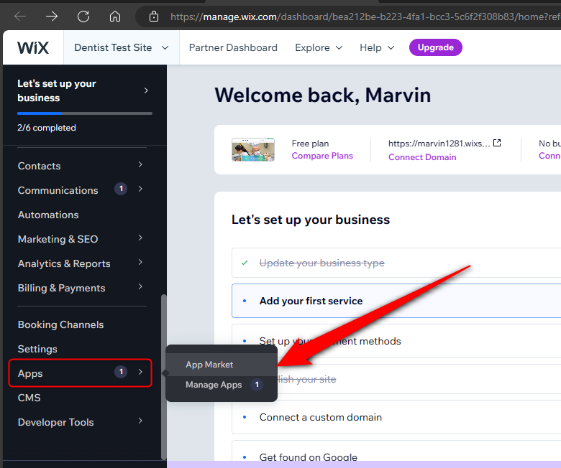Image resolution: width=561 pixels, height=468 pixels.
Task: Click the Apps notification badge
Action: 121,373
